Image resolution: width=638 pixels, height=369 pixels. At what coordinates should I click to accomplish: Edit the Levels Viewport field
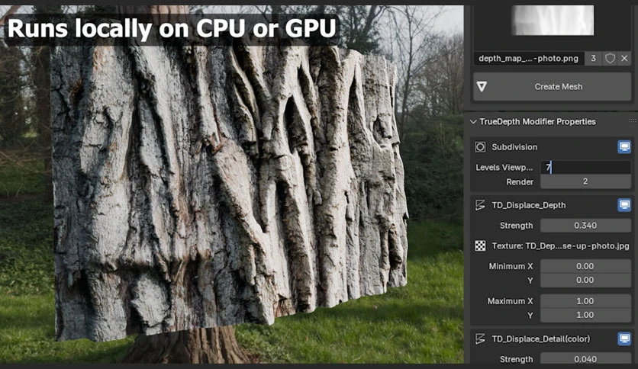(x=585, y=168)
